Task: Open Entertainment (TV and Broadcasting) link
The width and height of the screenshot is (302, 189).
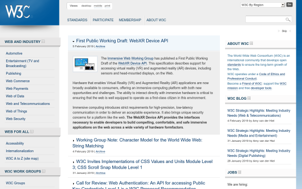Action: click(23, 63)
